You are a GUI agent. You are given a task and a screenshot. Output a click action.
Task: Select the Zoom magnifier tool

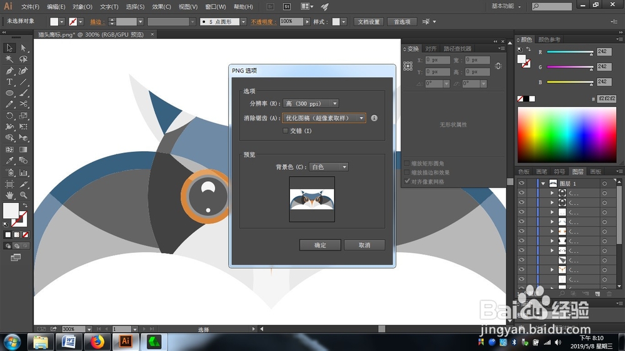[24, 195]
